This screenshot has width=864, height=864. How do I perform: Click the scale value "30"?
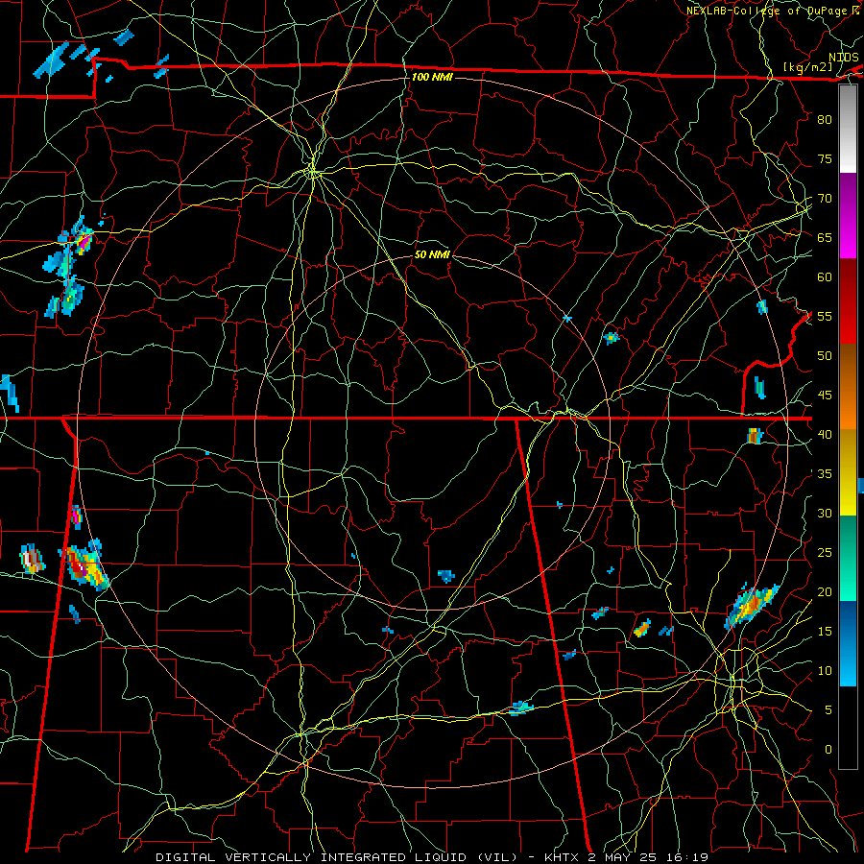(825, 513)
